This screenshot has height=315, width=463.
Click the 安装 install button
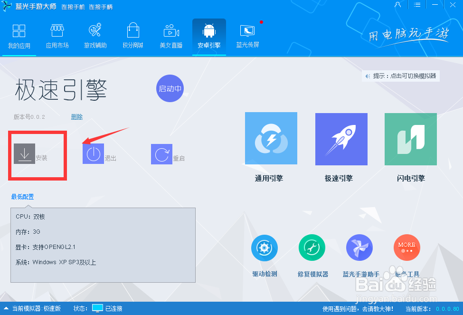pos(25,153)
